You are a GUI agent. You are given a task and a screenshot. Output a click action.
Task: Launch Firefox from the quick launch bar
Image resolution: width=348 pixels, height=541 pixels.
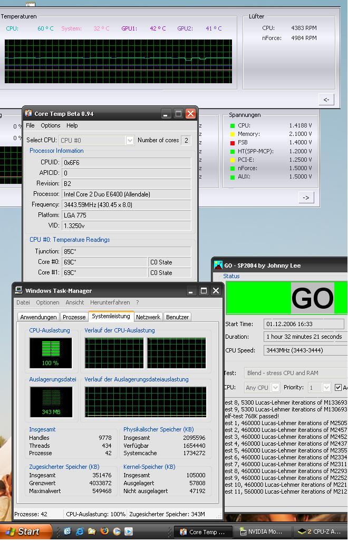104,532
